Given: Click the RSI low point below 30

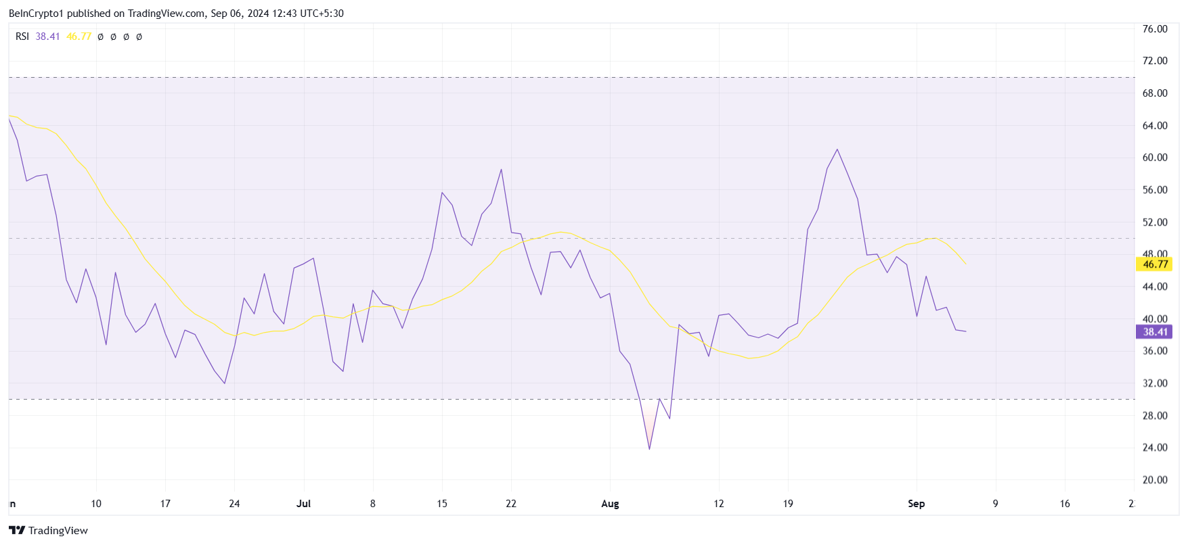Looking at the screenshot, I should pos(649,448).
